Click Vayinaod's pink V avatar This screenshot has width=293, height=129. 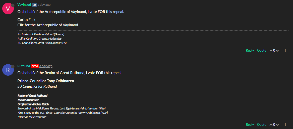point(8,9)
